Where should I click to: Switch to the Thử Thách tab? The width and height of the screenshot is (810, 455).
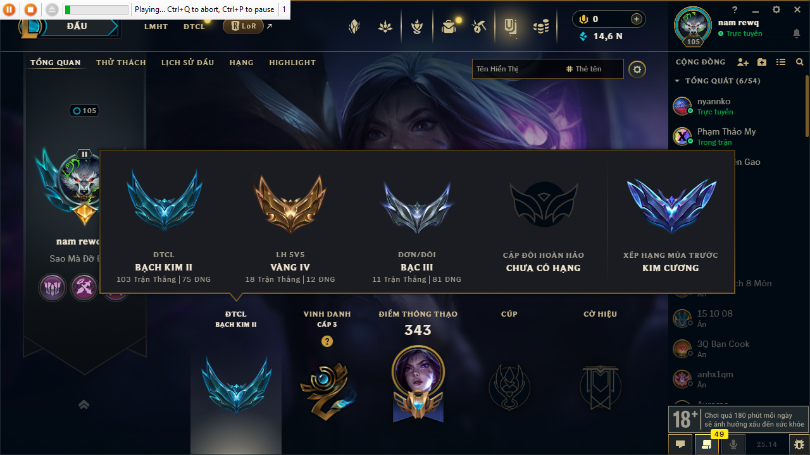[x=121, y=63]
